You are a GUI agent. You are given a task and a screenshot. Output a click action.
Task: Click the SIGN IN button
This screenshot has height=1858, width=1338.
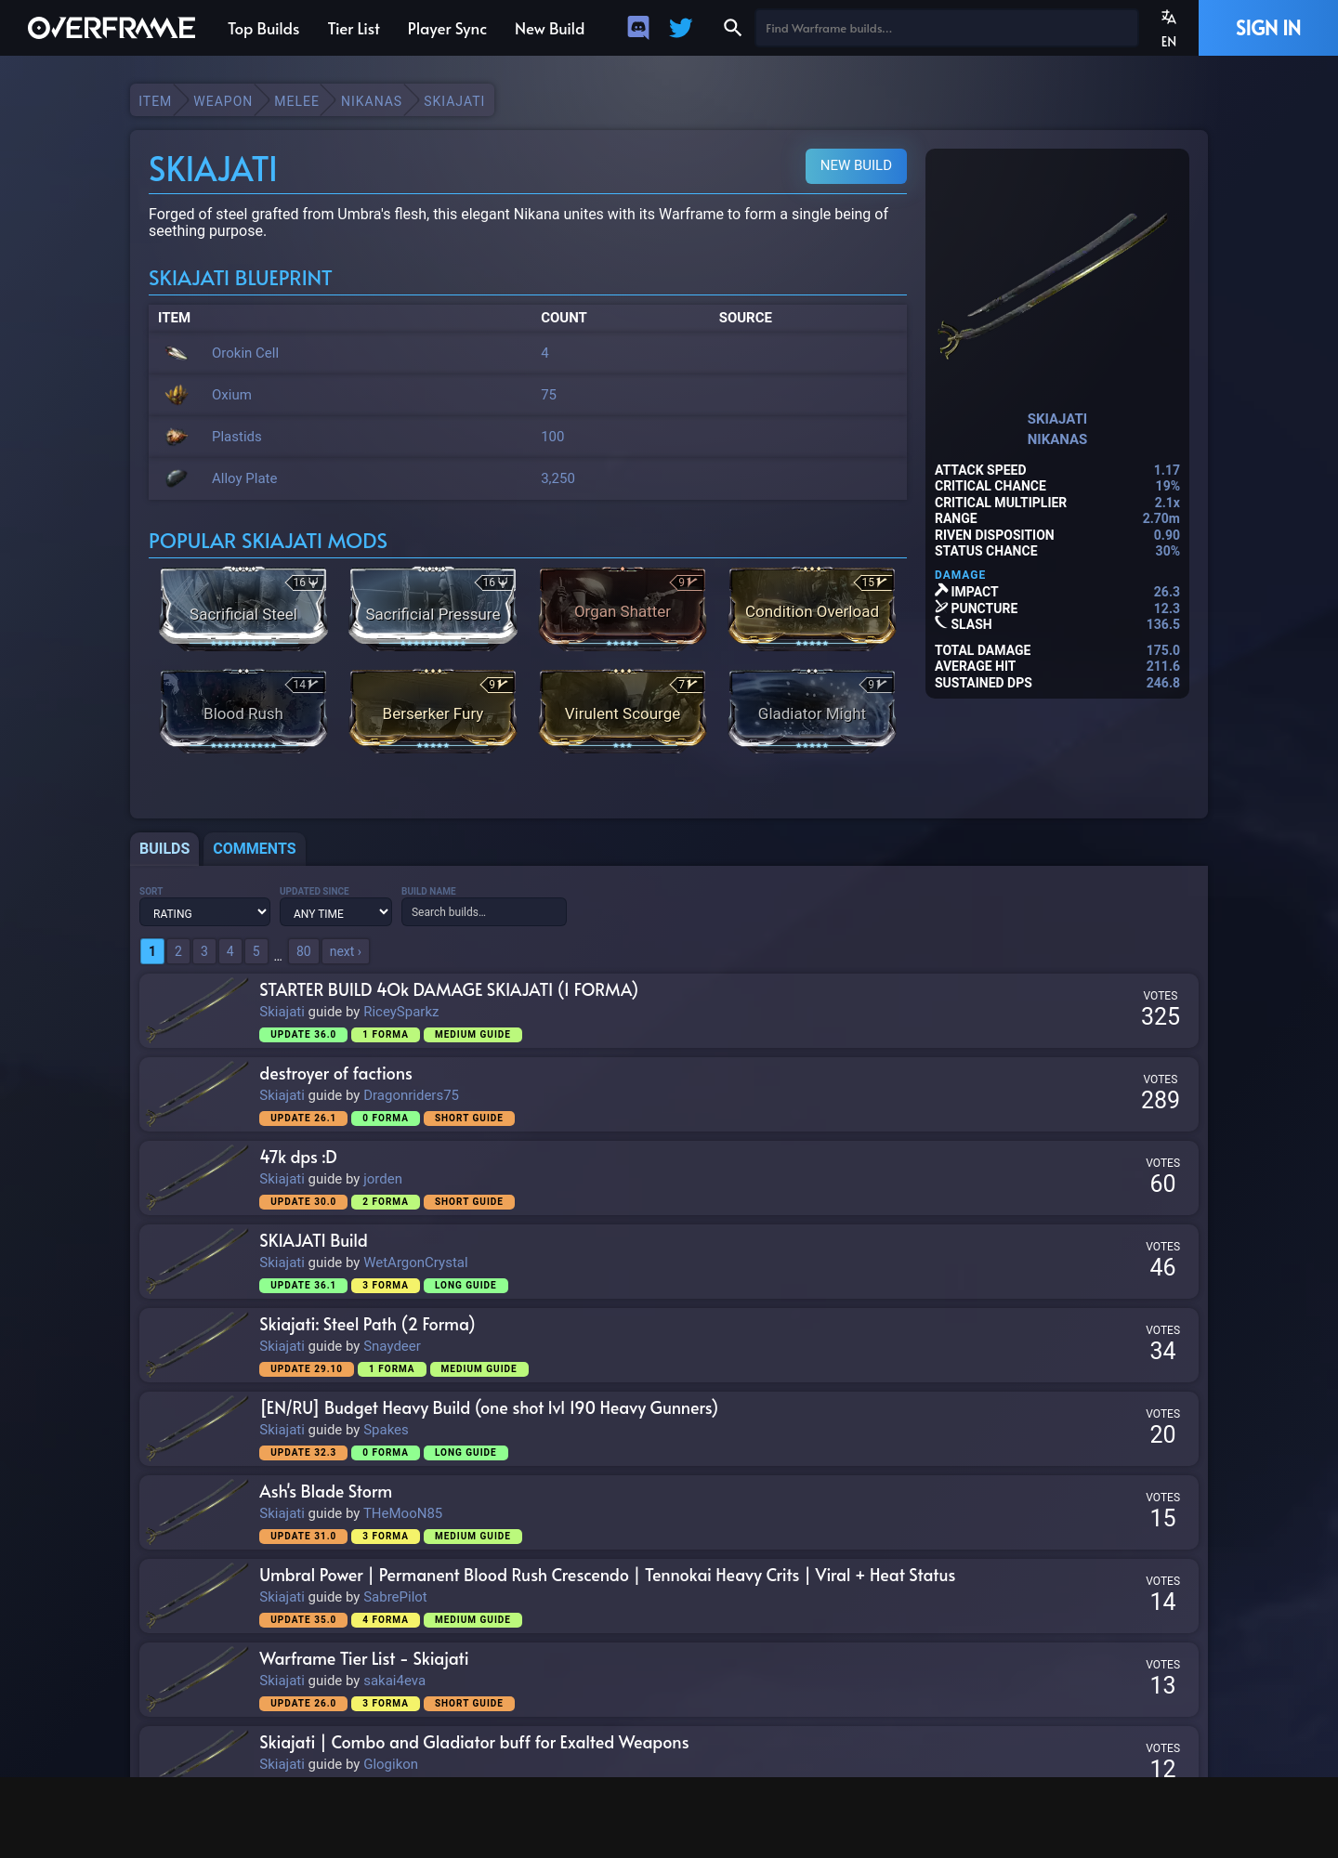point(1268,28)
